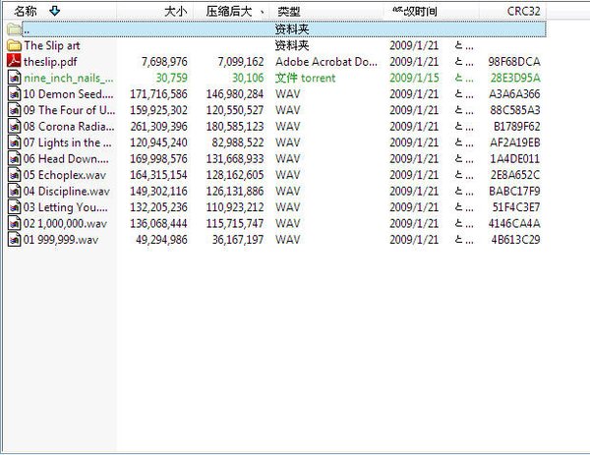Click the size value 171,716,586

158,94
